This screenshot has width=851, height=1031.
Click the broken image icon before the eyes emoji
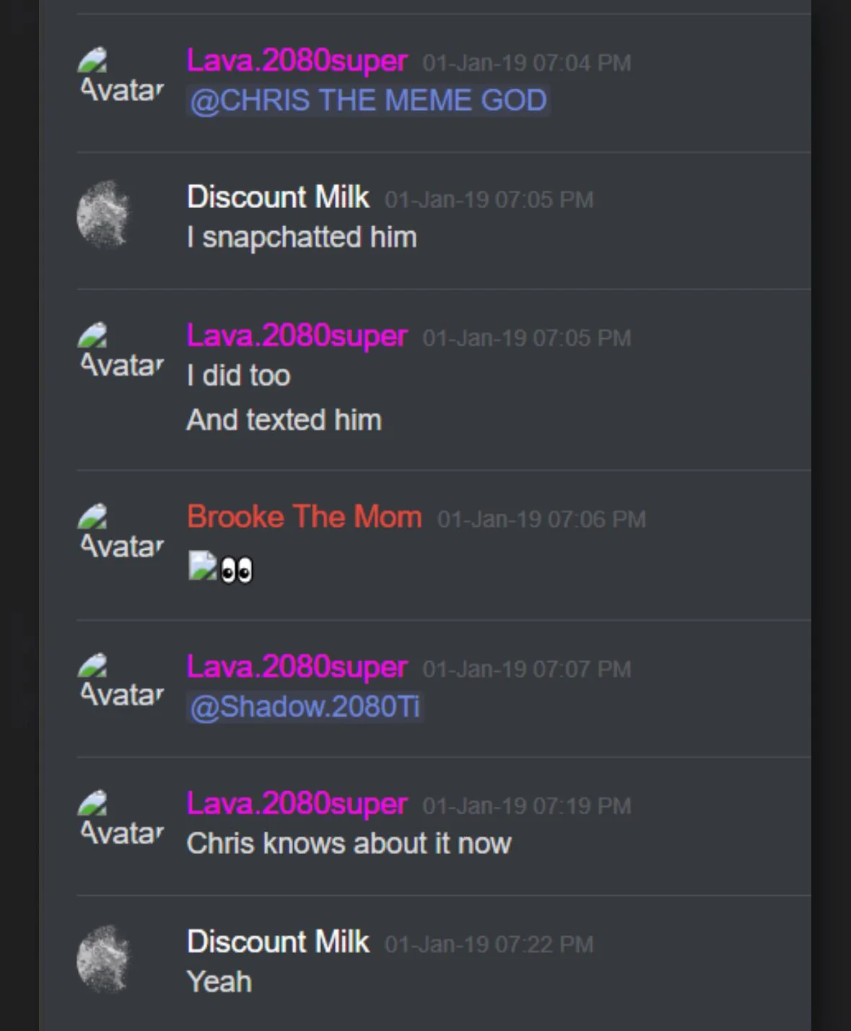click(x=202, y=566)
